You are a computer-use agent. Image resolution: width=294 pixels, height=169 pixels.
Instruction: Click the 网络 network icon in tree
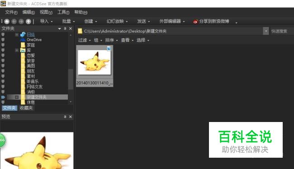point(23,34)
